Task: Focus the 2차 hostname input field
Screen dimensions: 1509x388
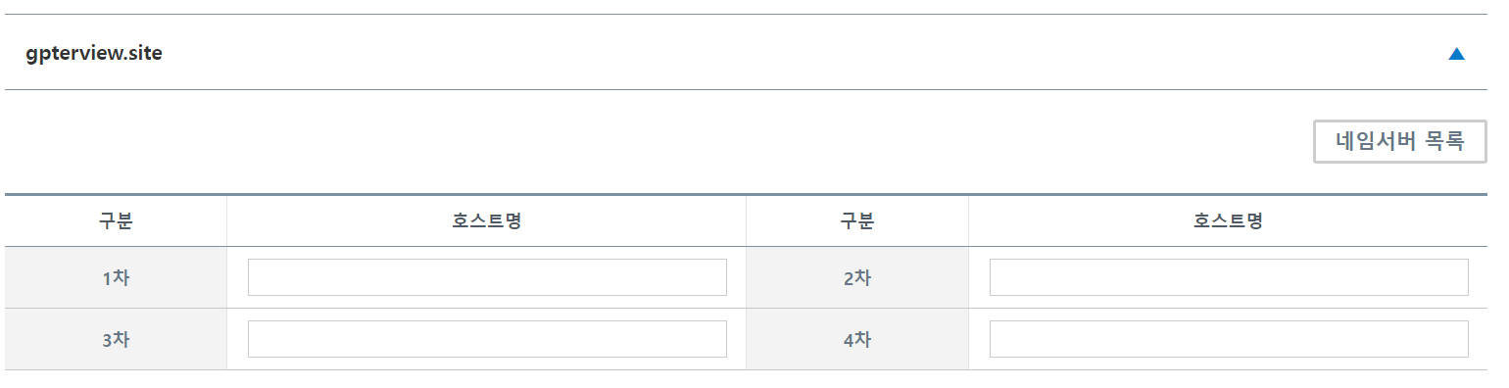Action: coord(1229,277)
